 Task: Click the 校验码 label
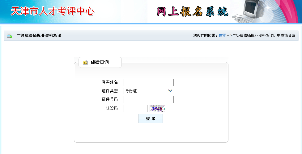tap(113, 108)
